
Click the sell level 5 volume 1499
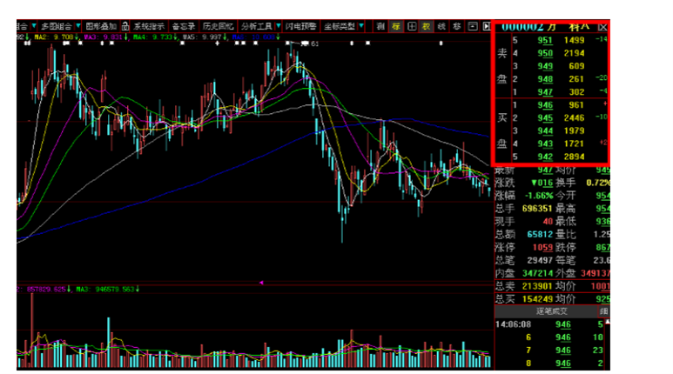click(574, 40)
